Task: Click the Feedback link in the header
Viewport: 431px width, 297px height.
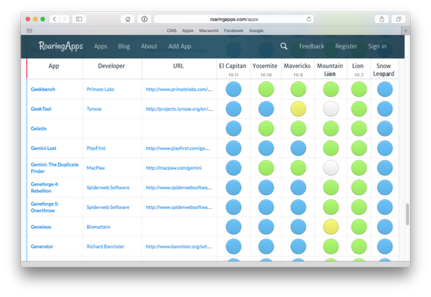Action: click(312, 46)
